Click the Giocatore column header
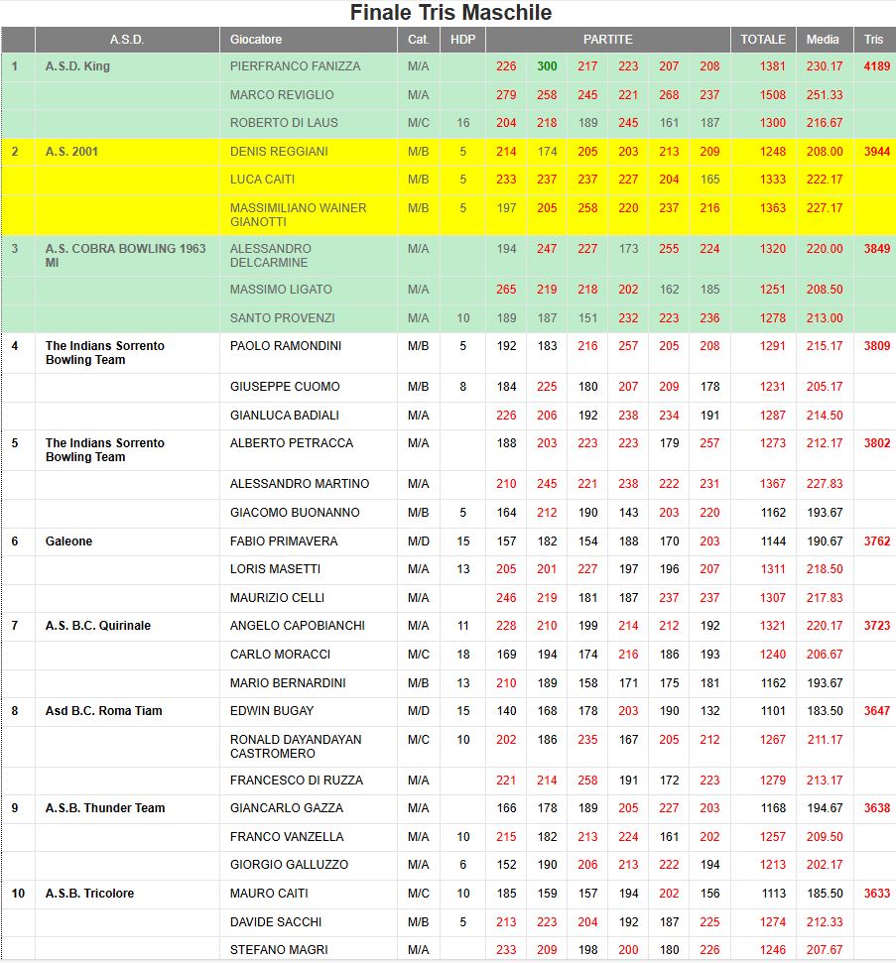The height and width of the screenshot is (963, 896). 256,40
